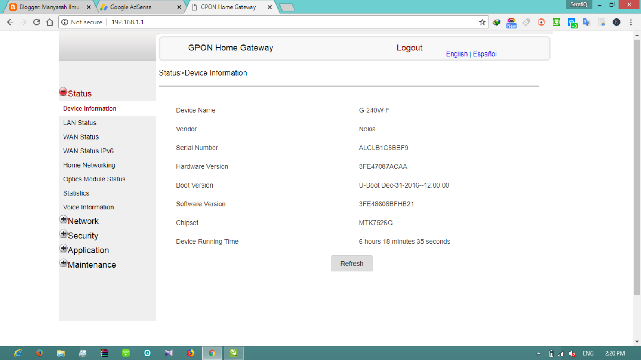
Task: Click the browser forward arrow
Action: [23, 22]
